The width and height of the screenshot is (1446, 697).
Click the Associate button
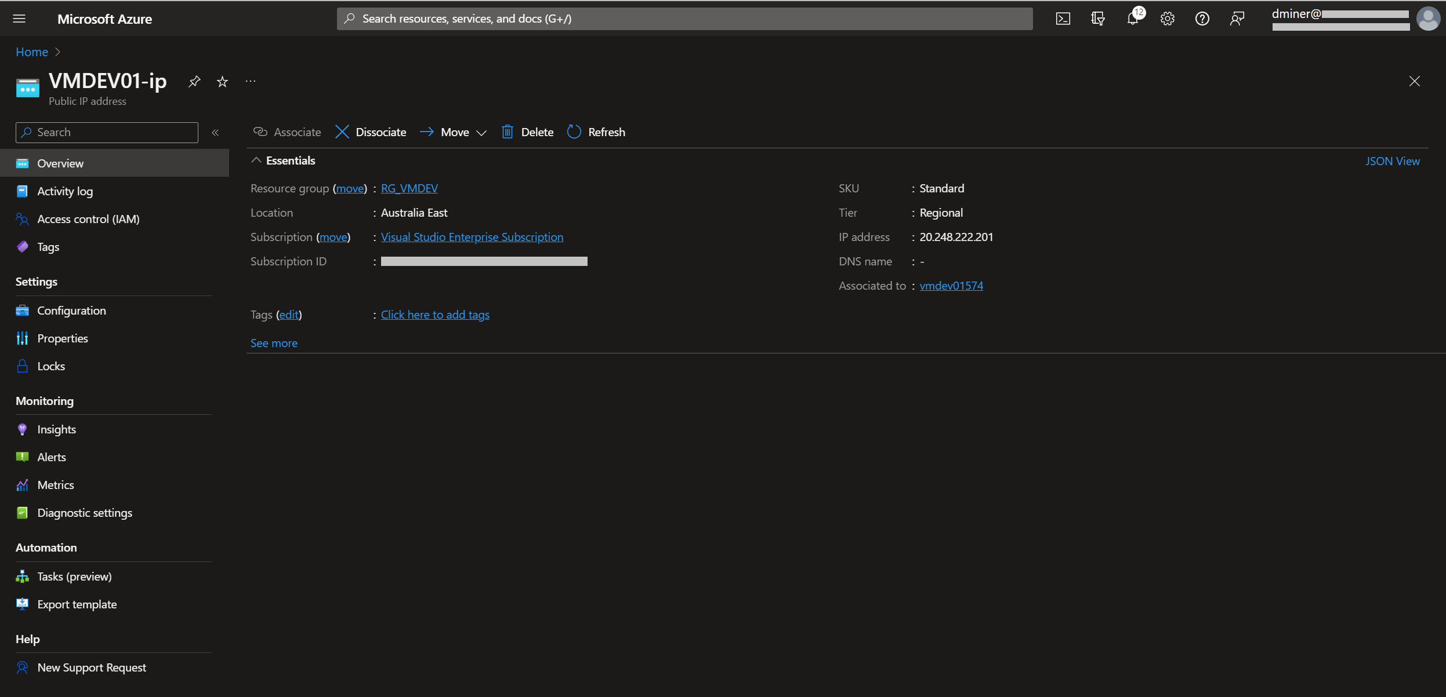tap(287, 132)
